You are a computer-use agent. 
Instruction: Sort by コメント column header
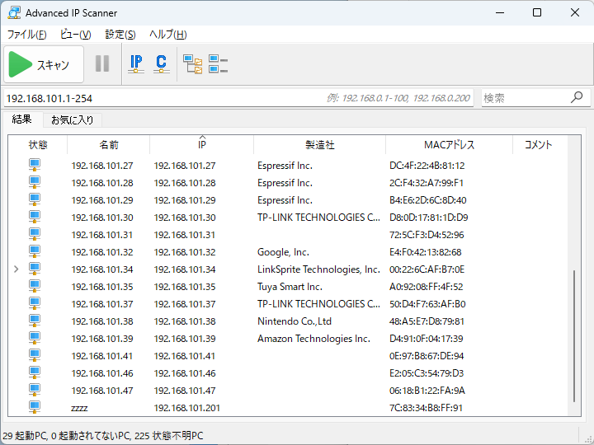tap(538, 144)
